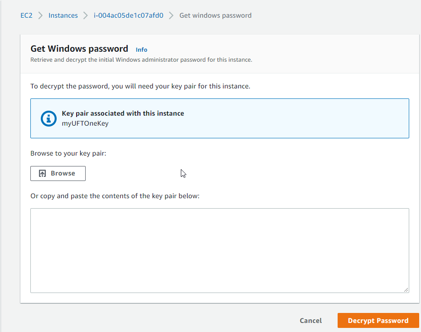
Task: Grab the textarea resize handle corner
Action: tap(406, 289)
